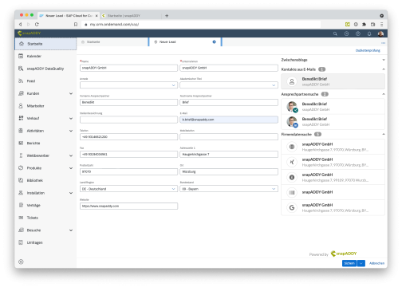Click the user profile avatar in header
This screenshot has height=287, width=402.
pos(380,33)
